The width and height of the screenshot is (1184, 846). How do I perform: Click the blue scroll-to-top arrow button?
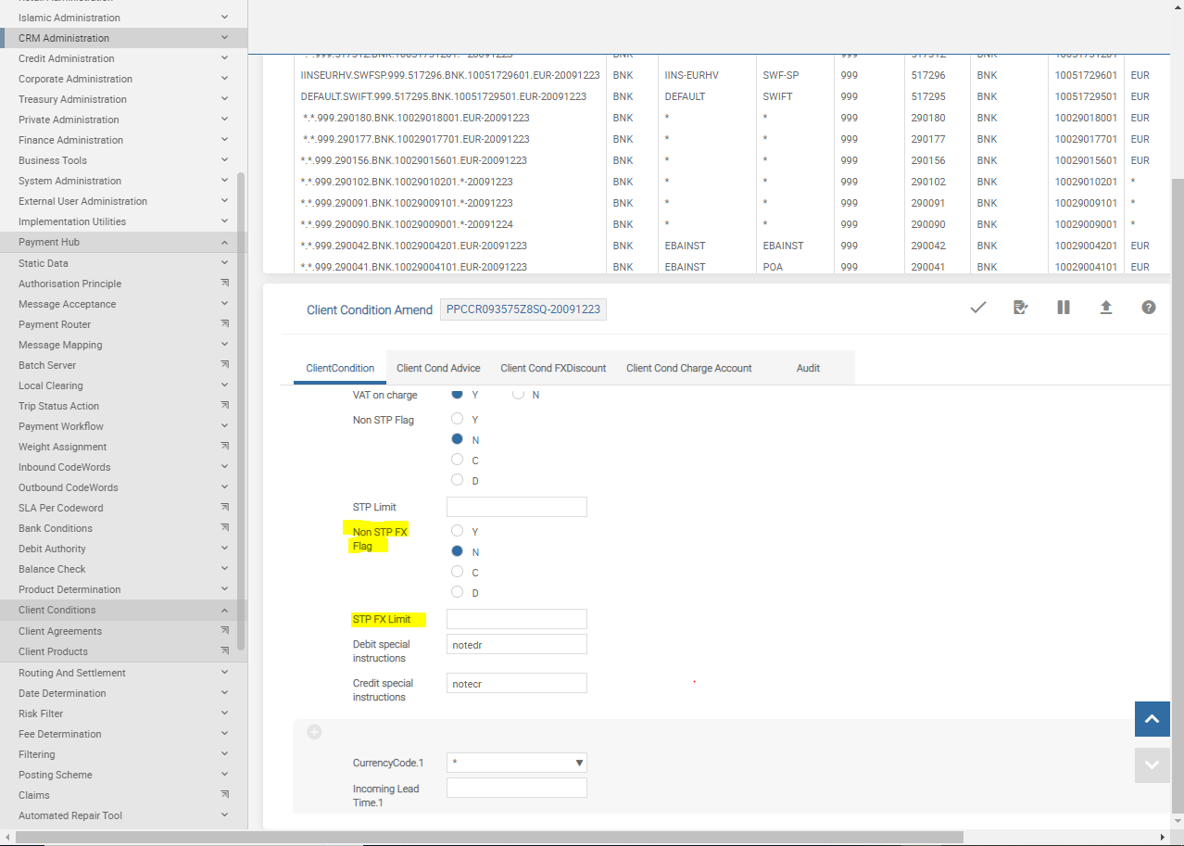point(1152,719)
